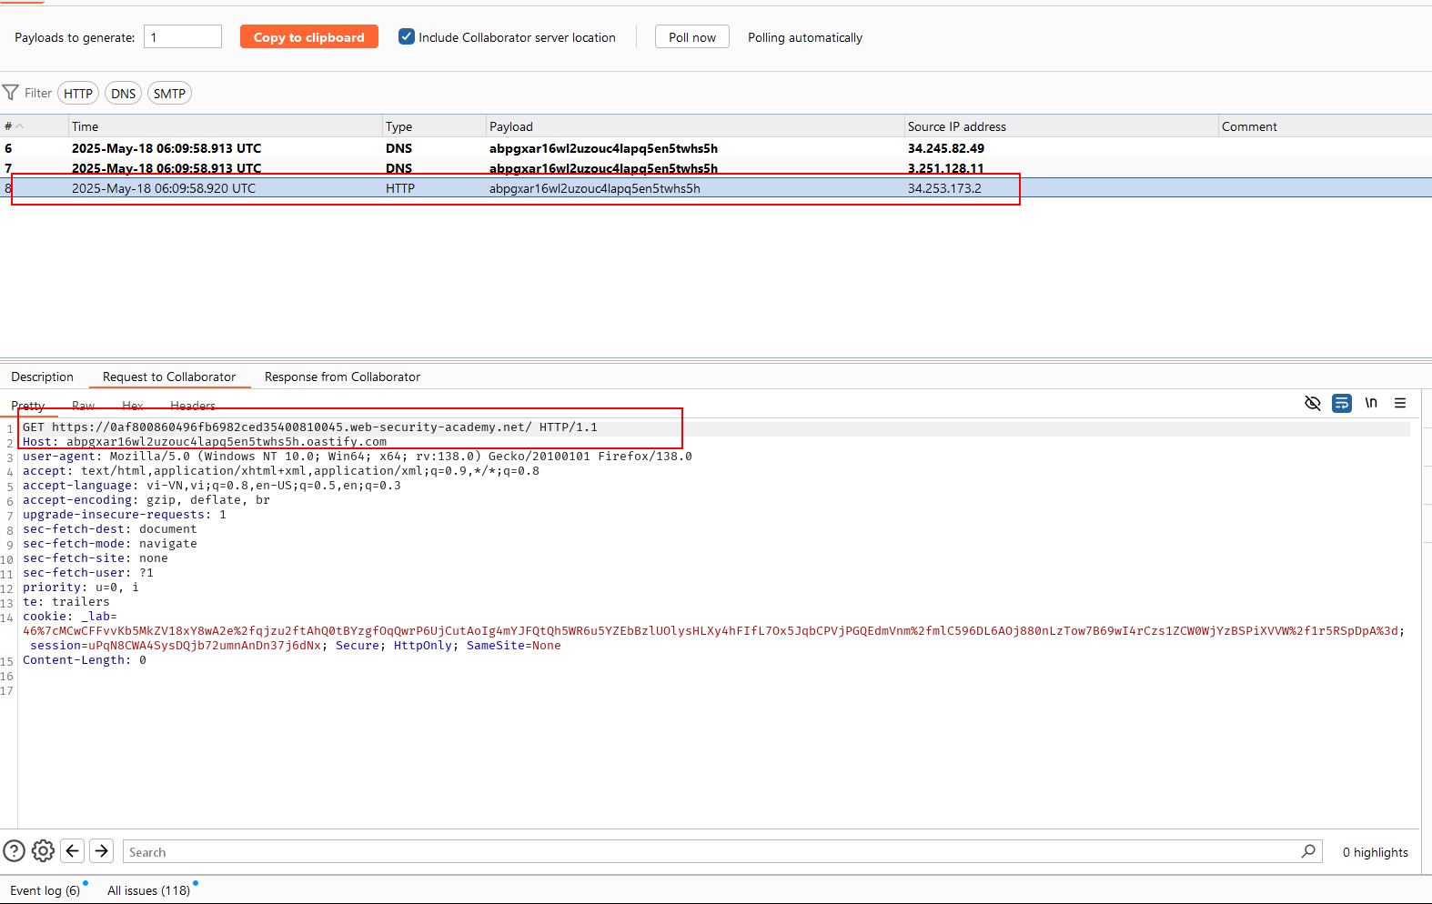Click the accept-language header line
This screenshot has height=904, width=1432.
pyautogui.click(x=212, y=486)
